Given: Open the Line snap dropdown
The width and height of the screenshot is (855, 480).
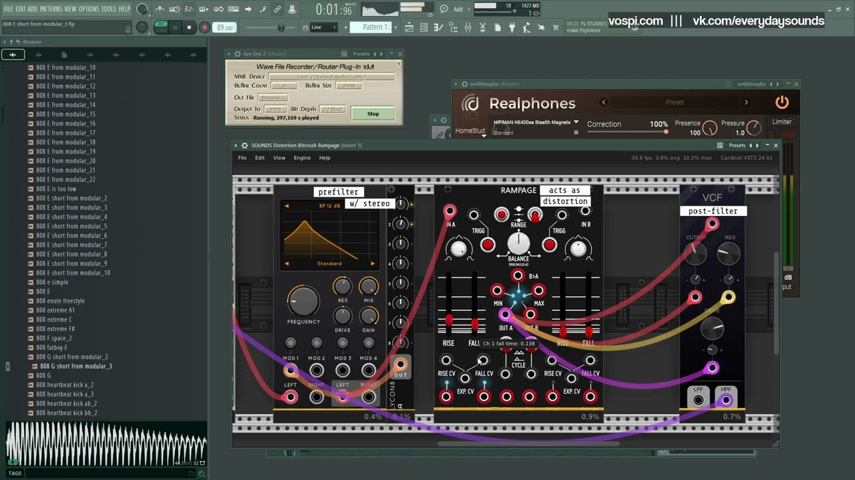Looking at the screenshot, I should pos(325,27).
